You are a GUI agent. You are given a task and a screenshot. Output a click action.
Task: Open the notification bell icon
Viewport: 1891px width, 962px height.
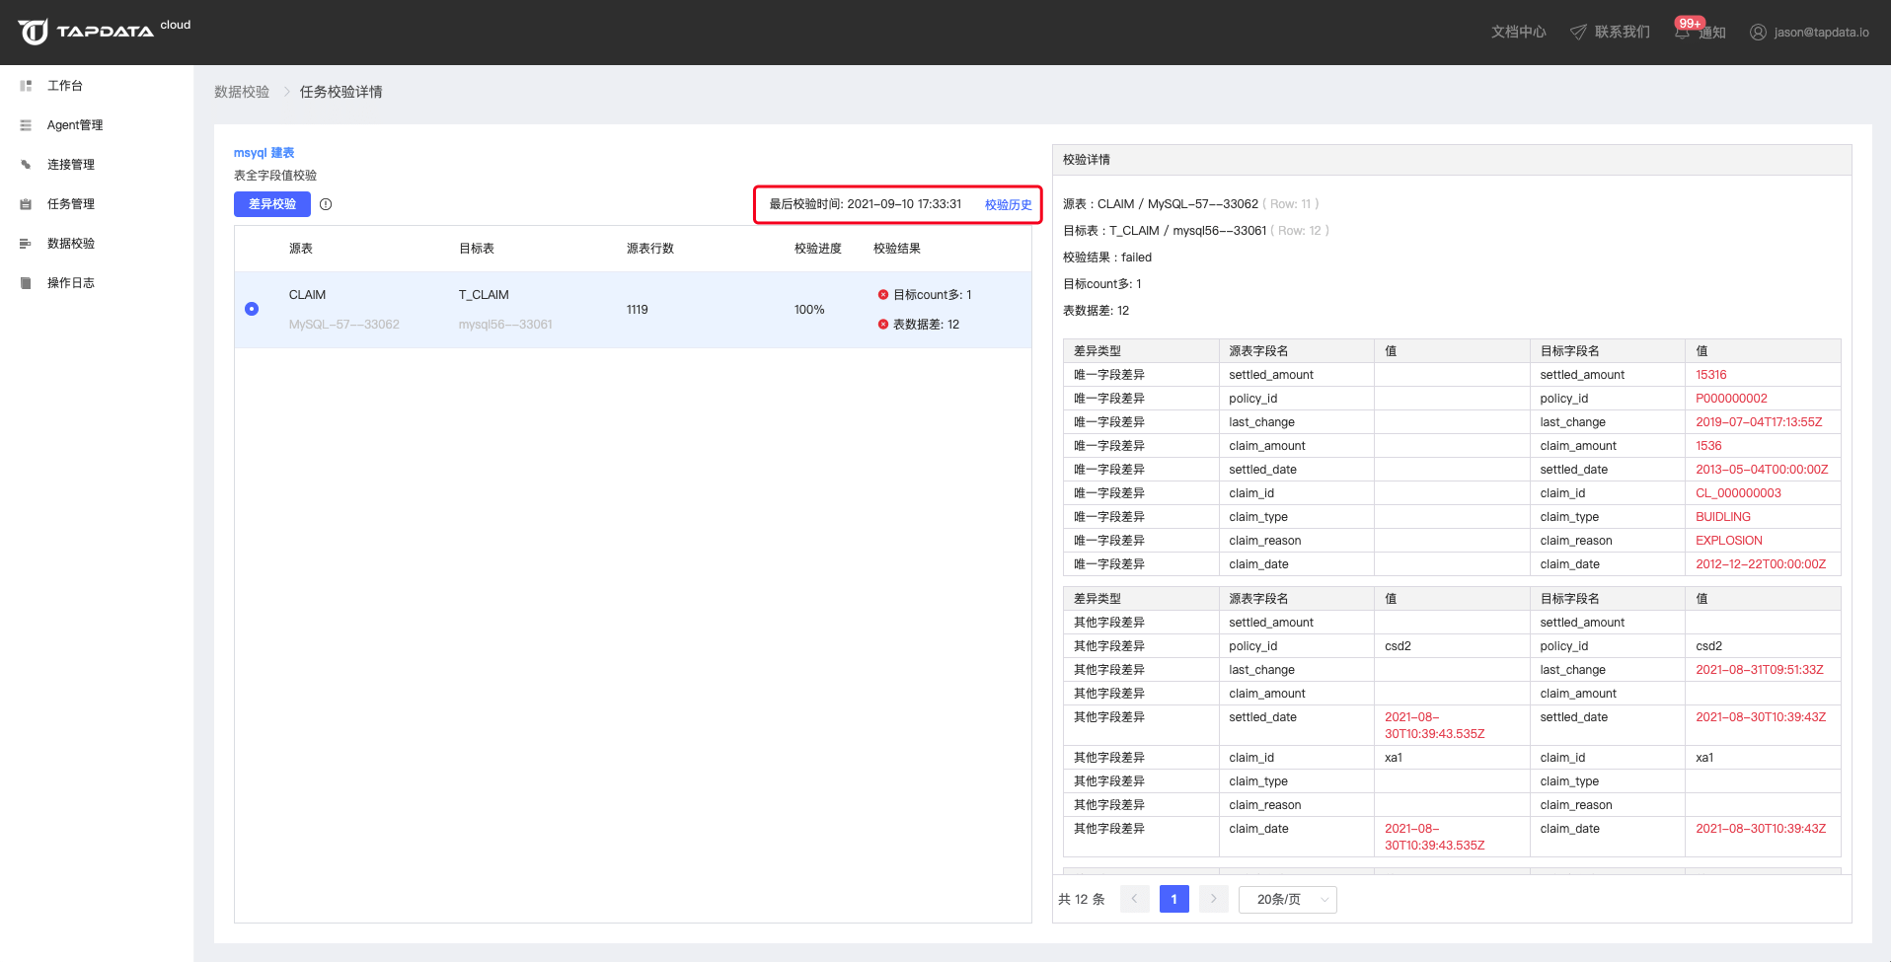[x=1682, y=32]
